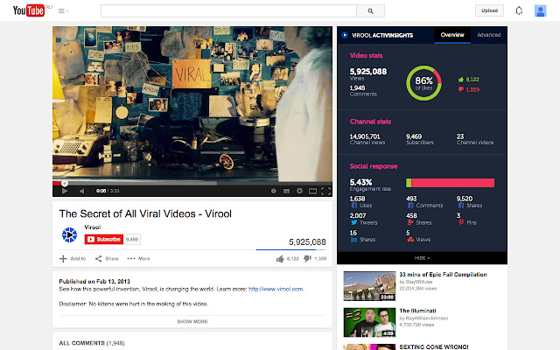Enter fullscreen mode in the player
Viewport: 560px width, 350px height.
click(x=325, y=191)
